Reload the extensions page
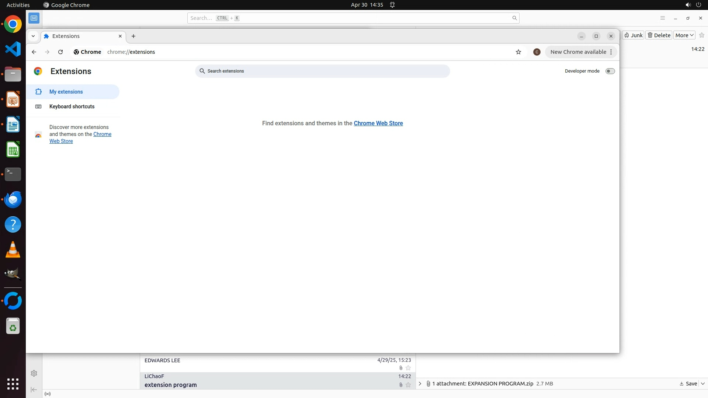This screenshot has width=708, height=398. 60,52
